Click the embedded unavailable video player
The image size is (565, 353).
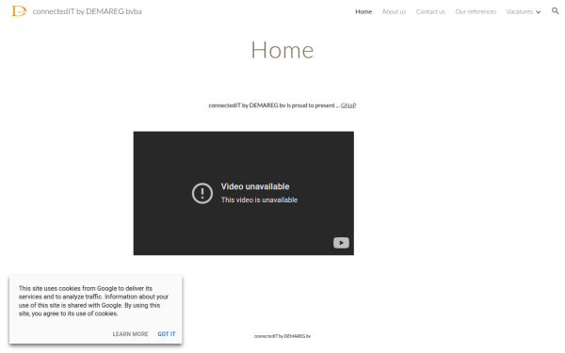244,193
